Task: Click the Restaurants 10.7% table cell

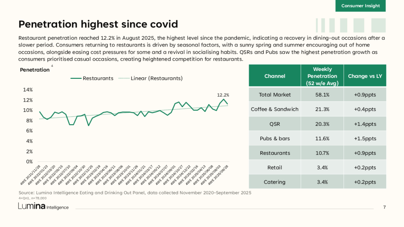Action: (x=322, y=153)
